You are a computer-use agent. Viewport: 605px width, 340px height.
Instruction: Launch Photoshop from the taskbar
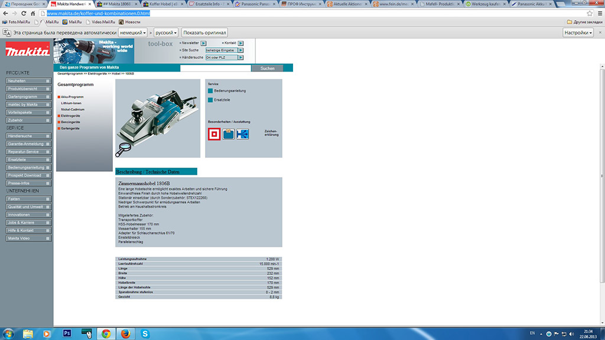pos(67,334)
